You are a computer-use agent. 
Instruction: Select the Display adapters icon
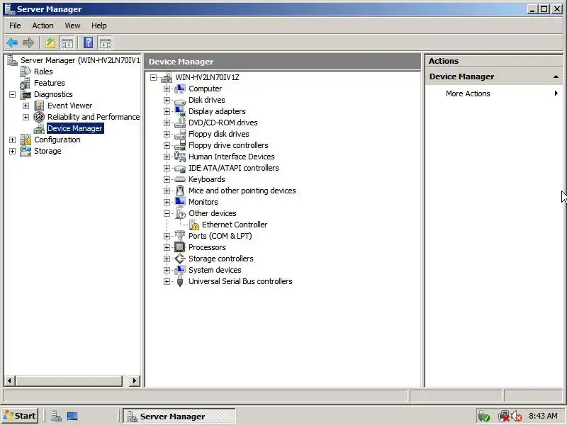pos(180,111)
